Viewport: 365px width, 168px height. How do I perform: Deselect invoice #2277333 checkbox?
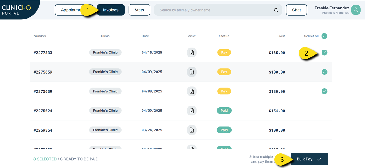(x=324, y=53)
